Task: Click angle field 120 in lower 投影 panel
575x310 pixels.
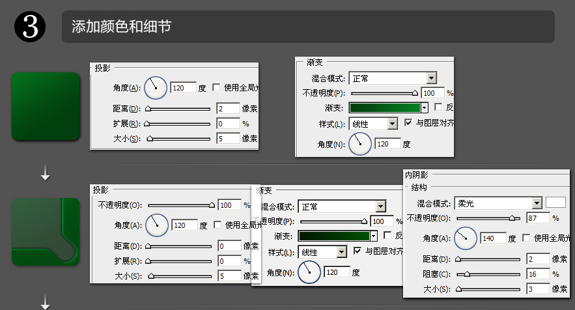Action: pos(185,225)
